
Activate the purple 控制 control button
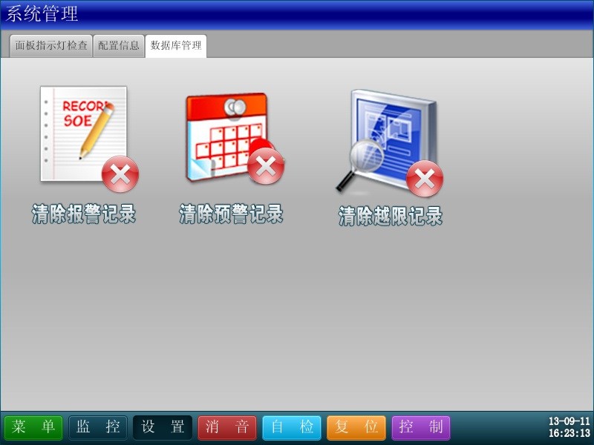click(x=420, y=427)
